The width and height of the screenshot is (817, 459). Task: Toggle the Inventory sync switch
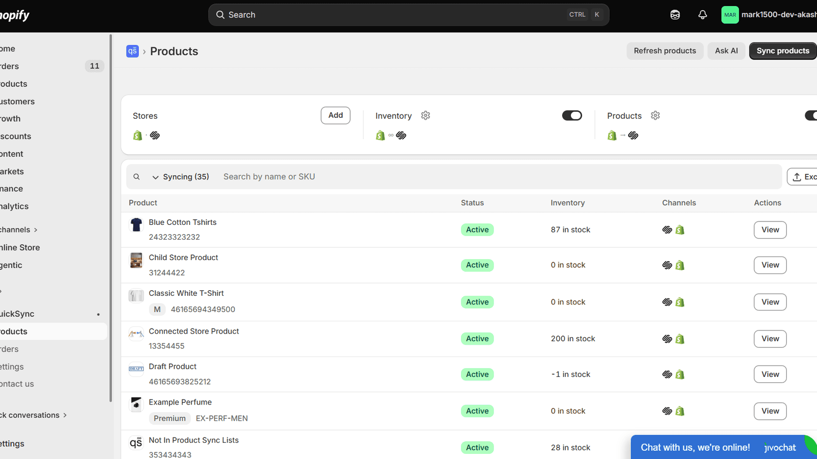(572, 116)
